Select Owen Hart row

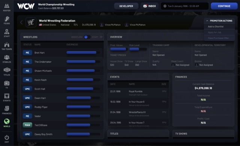tap(62, 98)
